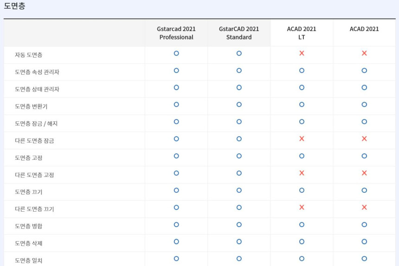Select the Gstarcad 2021 Professional column header
Screen dimensions: 399x266
176,33
